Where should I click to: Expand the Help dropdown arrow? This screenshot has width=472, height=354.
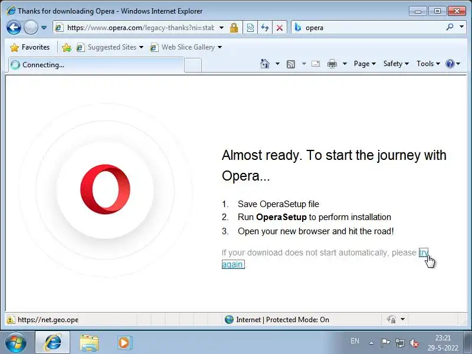coord(458,64)
